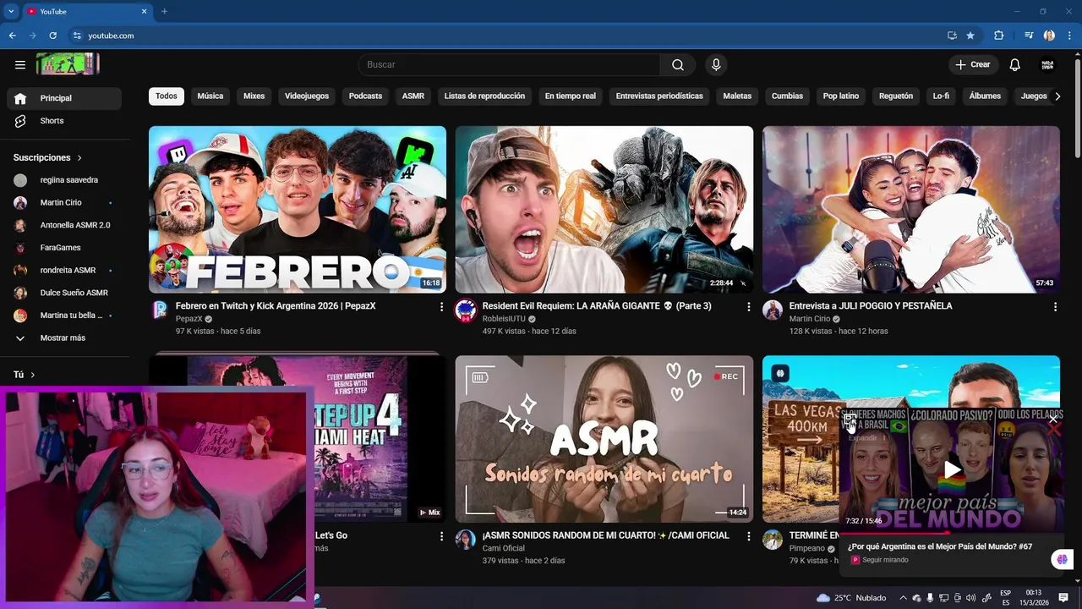
Task: Select the Videojuegos filter chip
Action: [x=307, y=96]
